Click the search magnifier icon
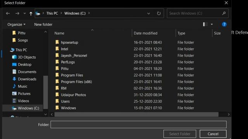This screenshot has height=139, width=248. (224, 14)
